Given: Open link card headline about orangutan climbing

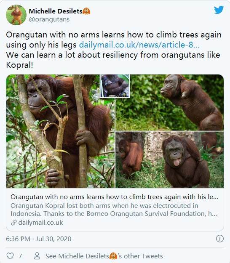Looking at the screenshot, I should coord(114,197).
